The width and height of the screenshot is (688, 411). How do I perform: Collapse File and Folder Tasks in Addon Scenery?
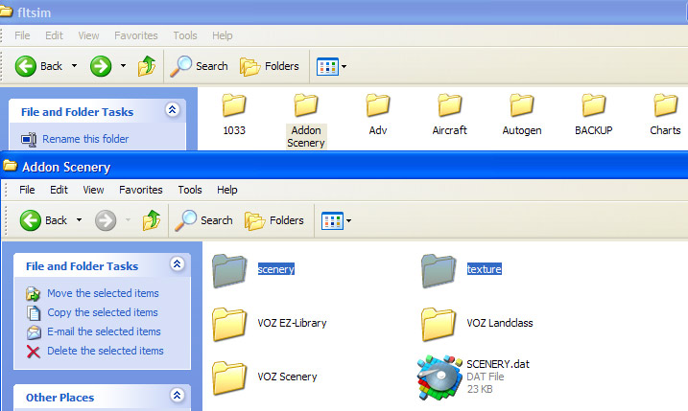177,264
